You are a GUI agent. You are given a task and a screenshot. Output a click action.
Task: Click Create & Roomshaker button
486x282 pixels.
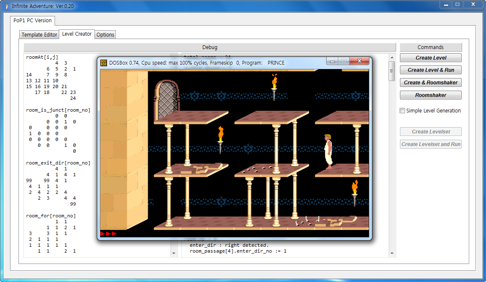(x=431, y=82)
